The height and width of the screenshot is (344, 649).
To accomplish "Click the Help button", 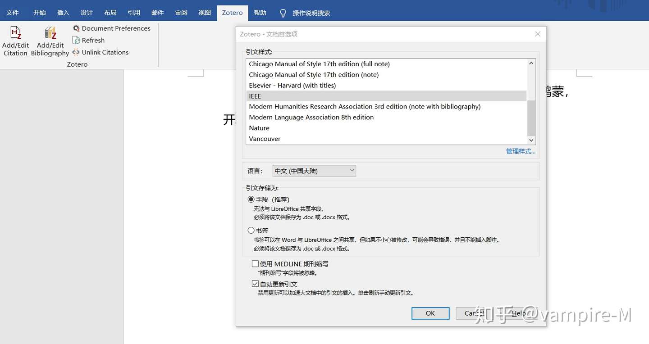I will (518, 313).
